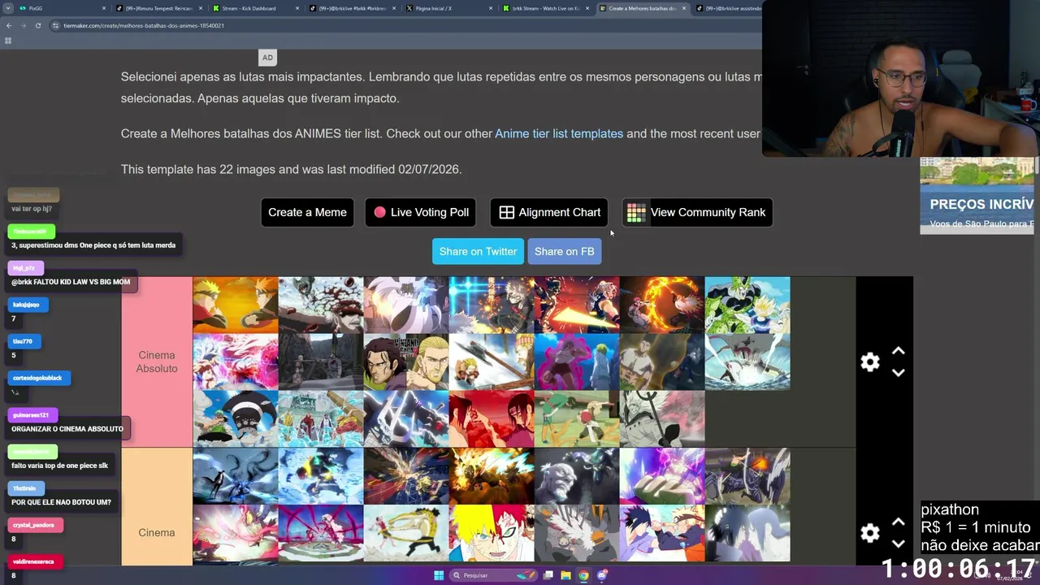The image size is (1040, 585).
Task: Click the PREÇOS INCRÍVEIS ad banner
Action: pos(977,196)
